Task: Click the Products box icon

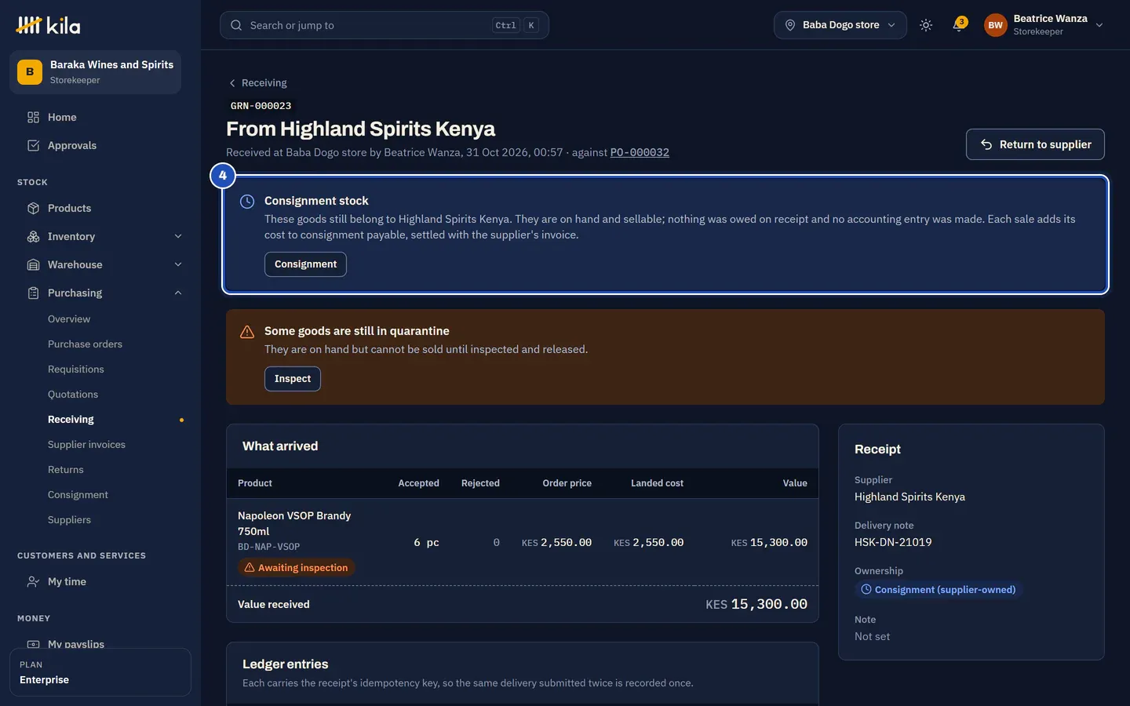Action: point(33,208)
